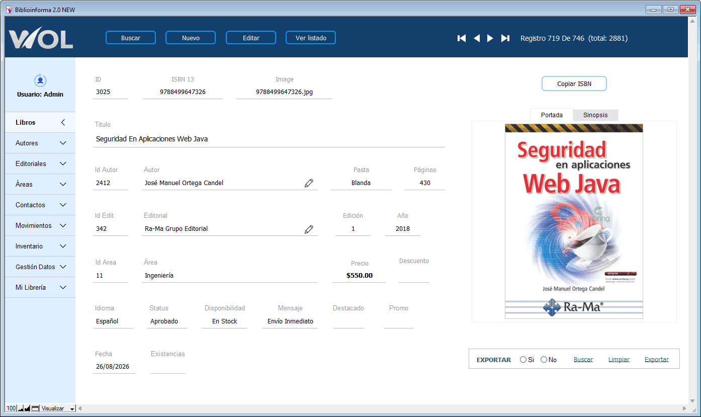Toggle the status toolbar icon at bottom left

pos(35,408)
